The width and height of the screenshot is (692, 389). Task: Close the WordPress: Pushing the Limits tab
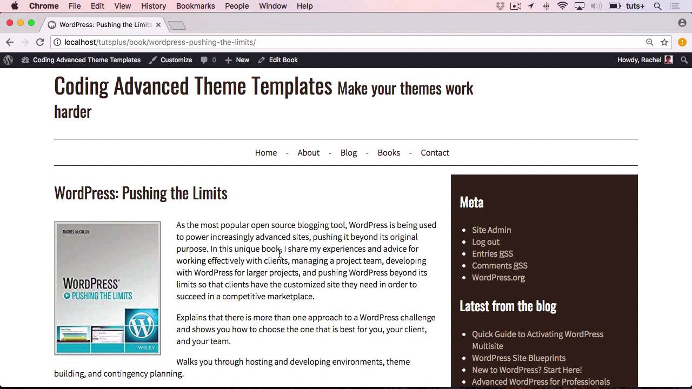pos(158,25)
